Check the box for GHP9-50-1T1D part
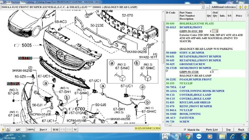The width and height of the screenshot is (249, 140). [167, 71]
